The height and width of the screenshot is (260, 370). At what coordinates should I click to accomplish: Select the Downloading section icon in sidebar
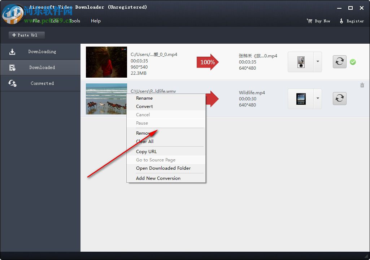(x=12, y=51)
